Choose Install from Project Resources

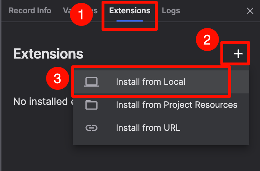(x=176, y=105)
